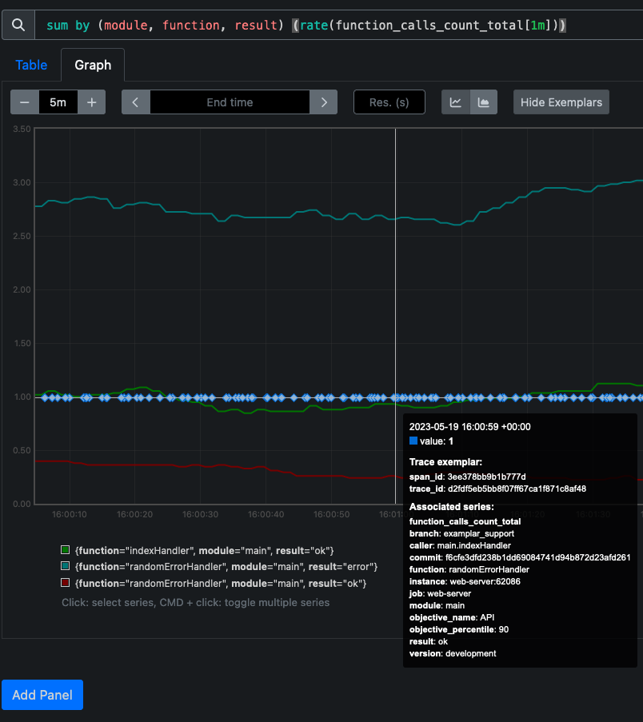This screenshot has height=722, width=643.
Task: Switch to stacked area chart mode
Action: click(484, 102)
